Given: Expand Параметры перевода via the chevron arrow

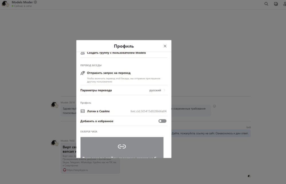Looking at the screenshot, I should coord(165,90).
